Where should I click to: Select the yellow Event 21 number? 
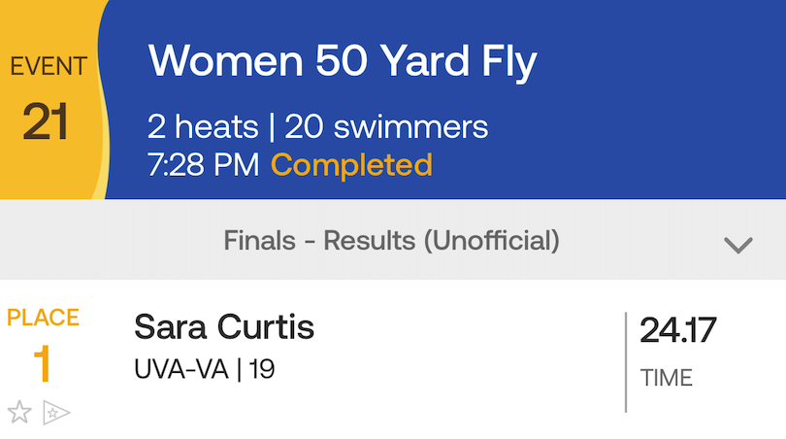click(45, 121)
